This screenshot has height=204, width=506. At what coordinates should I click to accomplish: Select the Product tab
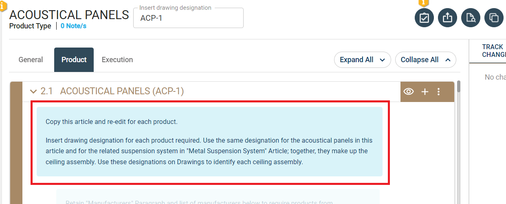coord(74,60)
